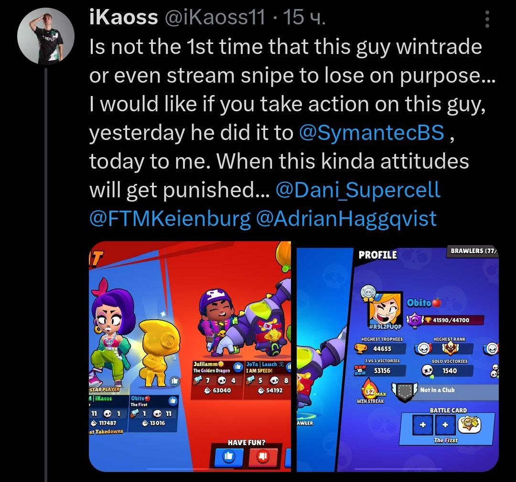Screen dimensions: 516x482
Task: Click the like icon beside the golden brawler
Action: point(174,381)
